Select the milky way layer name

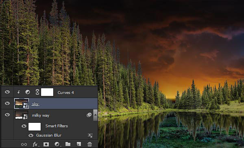click(41, 115)
